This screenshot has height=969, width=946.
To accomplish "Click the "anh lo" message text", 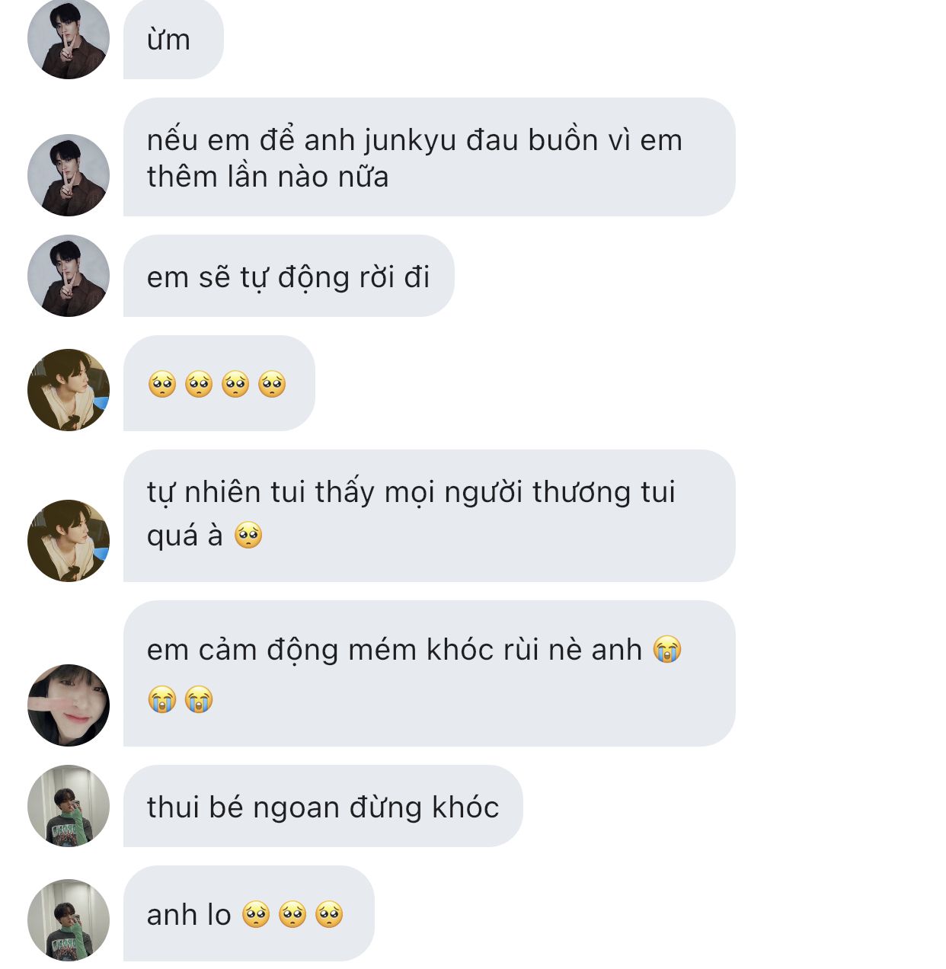I will [x=189, y=914].
